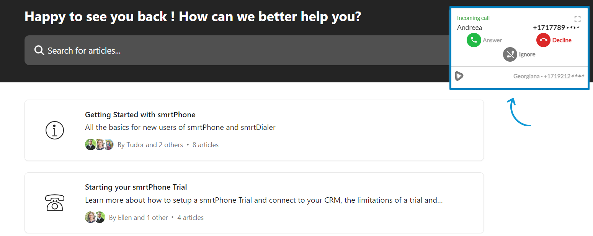Screen dimensions: 593x236
Task: Click the author avatars by Tudor
Action: coord(99,144)
